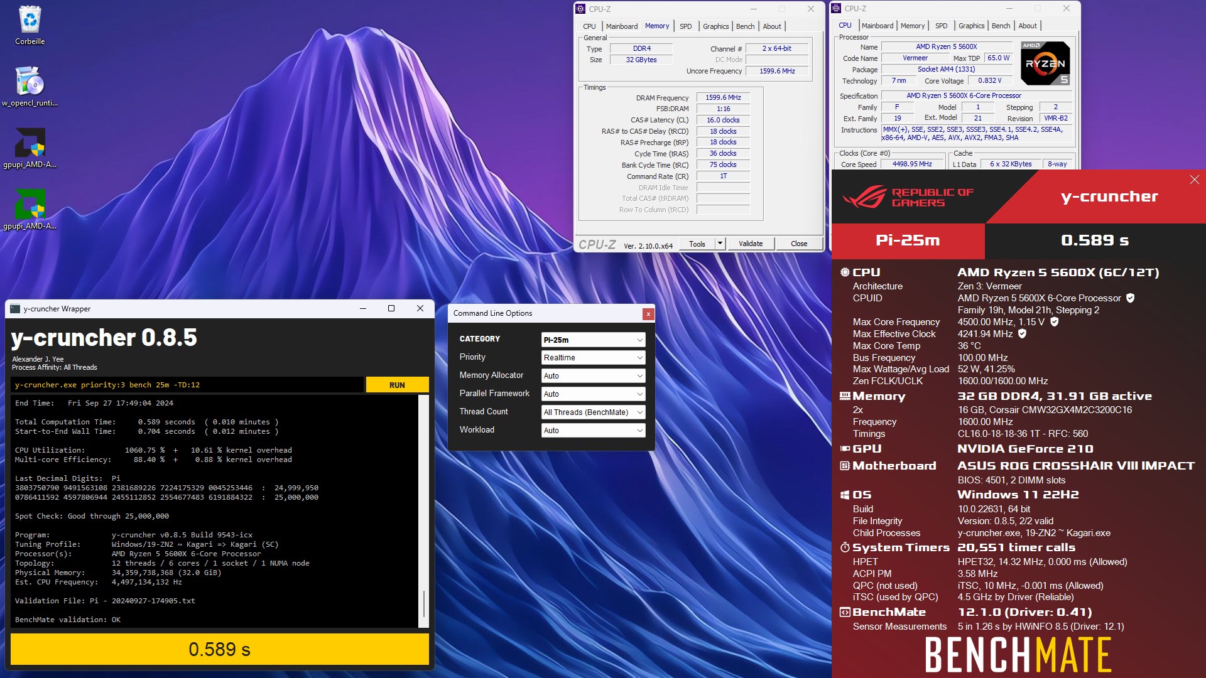Screen dimensions: 1206x678
Task: Switch to CPU tab in Memory CPU-Z window
Action: coord(589,26)
